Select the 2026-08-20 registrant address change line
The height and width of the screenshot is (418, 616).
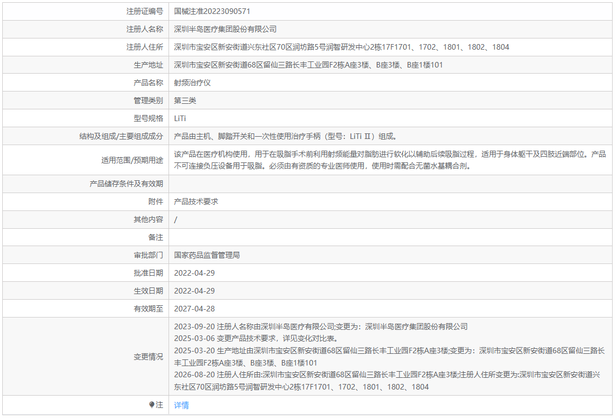click(387, 381)
